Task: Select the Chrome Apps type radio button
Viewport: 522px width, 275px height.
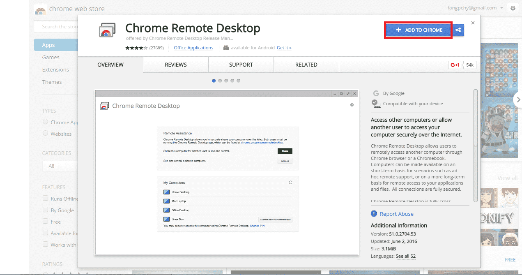Action: (x=45, y=122)
